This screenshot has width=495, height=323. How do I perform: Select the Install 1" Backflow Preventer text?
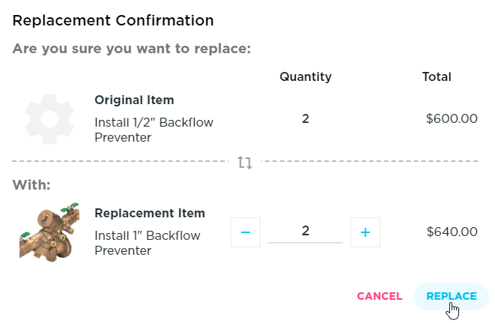(x=148, y=243)
